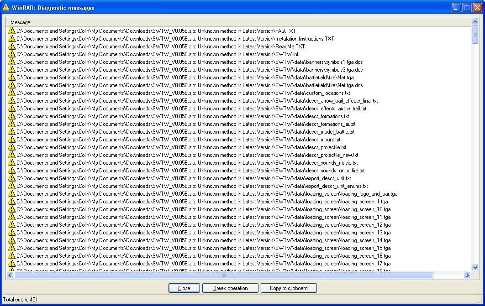This screenshot has width=485, height=306.
Task: Click the horizontal scrollbar right arrow
Action: [x=467, y=275]
